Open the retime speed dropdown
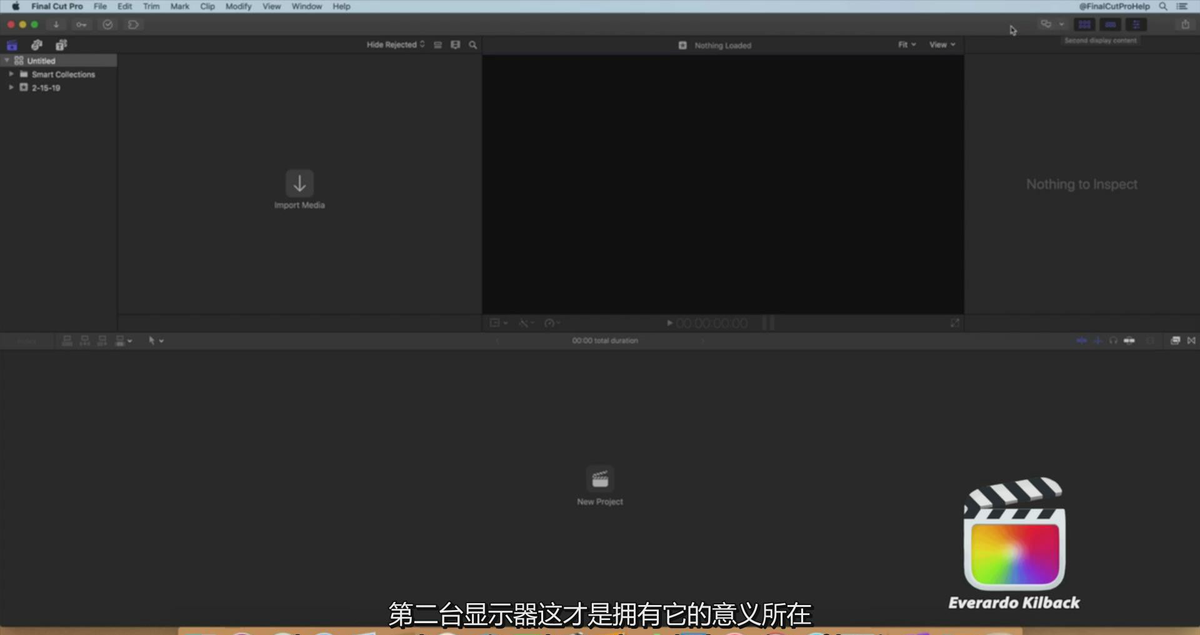Image resolution: width=1200 pixels, height=635 pixels. click(552, 323)
